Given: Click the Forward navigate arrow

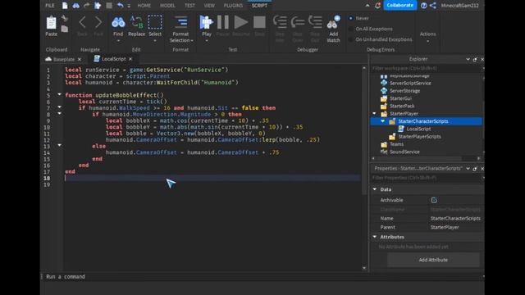Looking at the screenshot, I should [x=98, y=23].
